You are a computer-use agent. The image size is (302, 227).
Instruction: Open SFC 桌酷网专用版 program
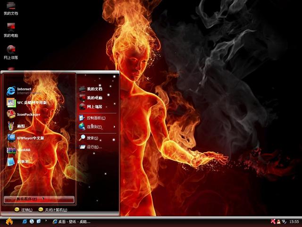coord(27,103)
